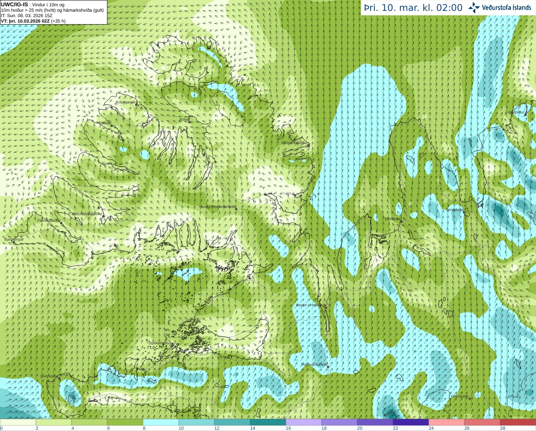Click the 12–14 m/s teal legend swatch
Image resolution: width=536 pixels, height=431 pixels.
pos(232,422)
